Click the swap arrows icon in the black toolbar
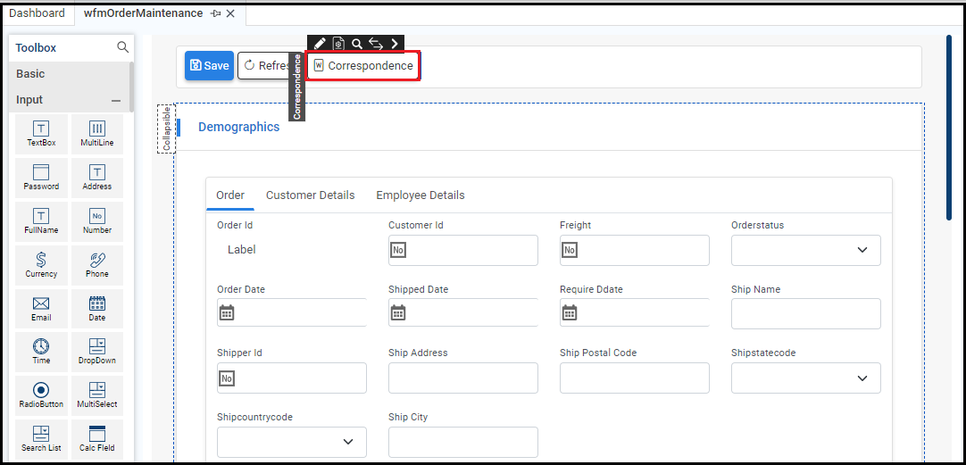This screenshot has height=465, width=966. coord(376,44)
